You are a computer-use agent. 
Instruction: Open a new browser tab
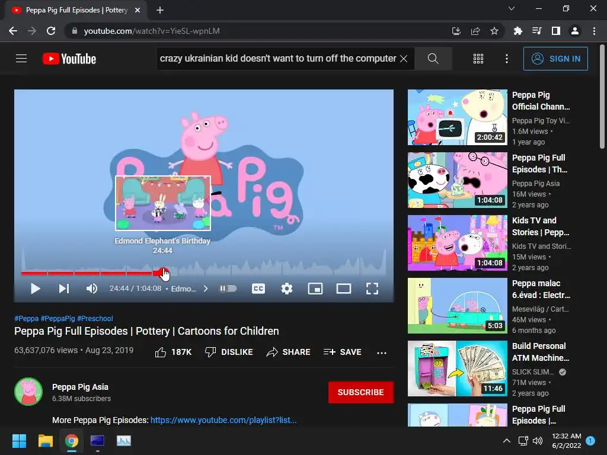pos(160,10)
